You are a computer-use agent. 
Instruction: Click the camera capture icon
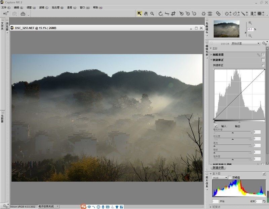pyautogui.click(x=15, y=14)
